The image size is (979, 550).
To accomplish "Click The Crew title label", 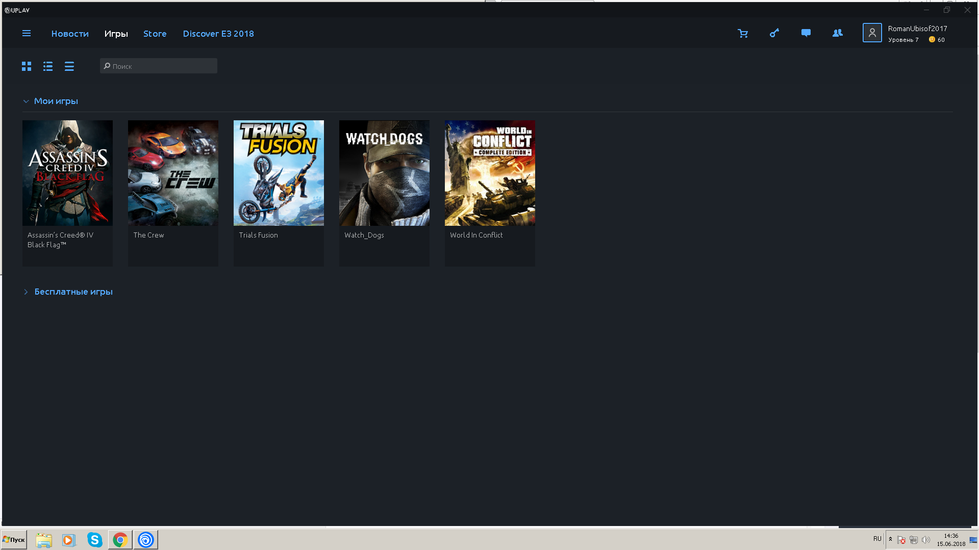I will 148,235.
